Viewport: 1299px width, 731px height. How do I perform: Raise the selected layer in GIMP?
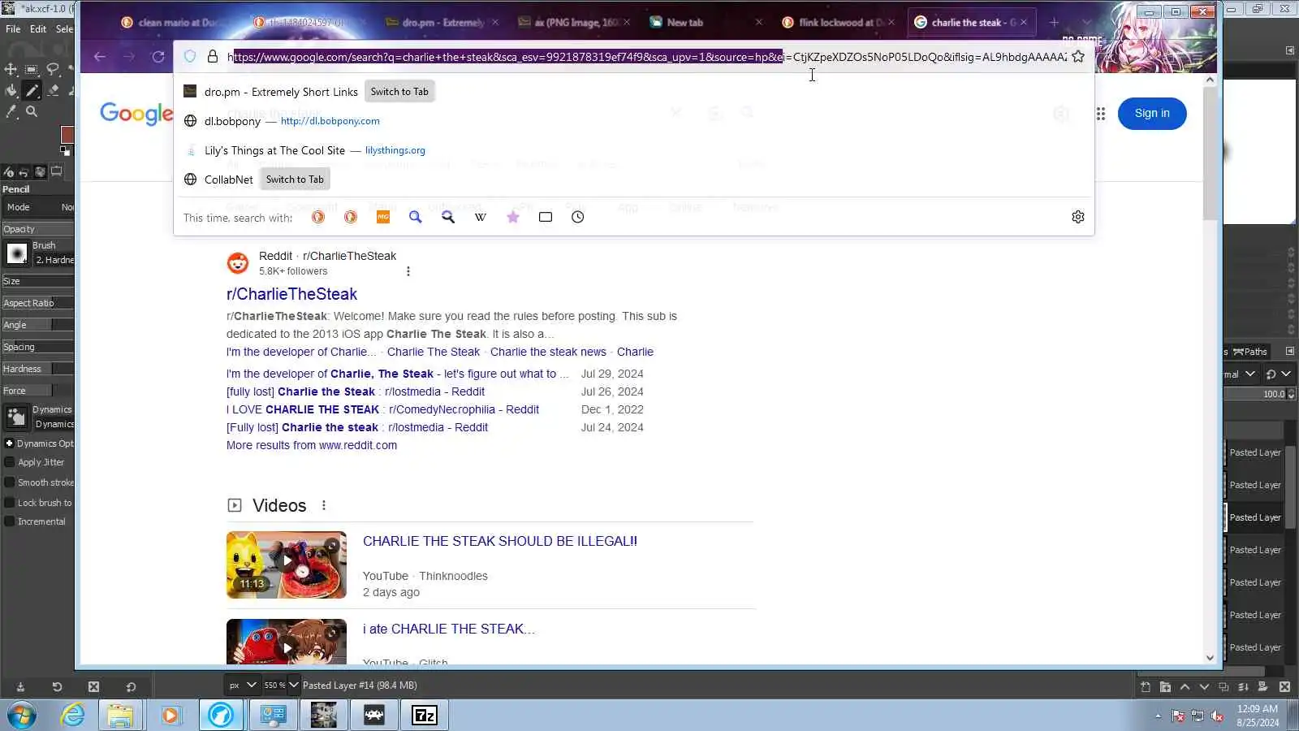(x=1185, y=687)
